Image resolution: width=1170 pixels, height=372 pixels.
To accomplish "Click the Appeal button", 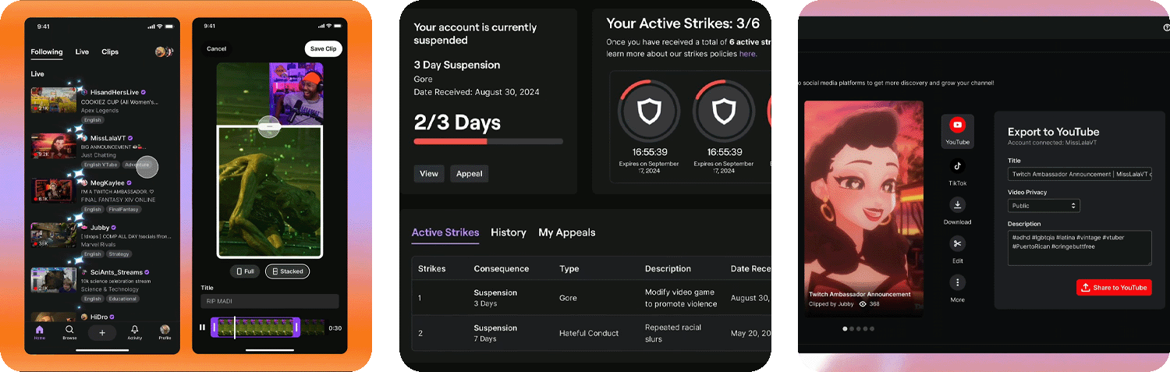I will click(469, 173).
